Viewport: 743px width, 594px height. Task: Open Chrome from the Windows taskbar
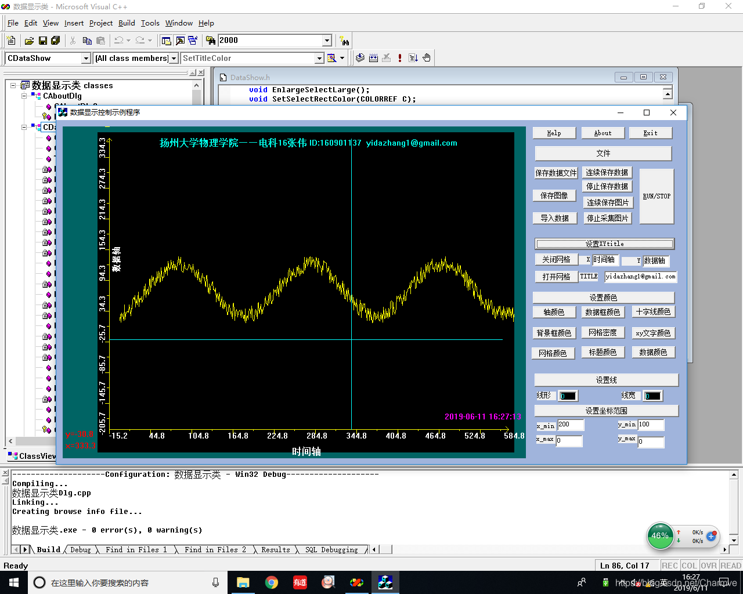[272, 582]
